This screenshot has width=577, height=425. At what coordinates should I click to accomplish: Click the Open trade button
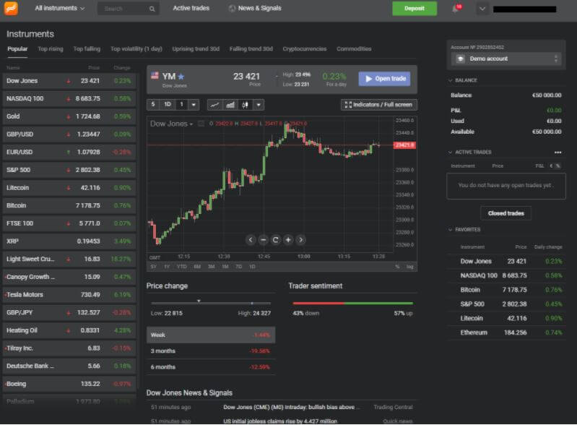point(384,79)
